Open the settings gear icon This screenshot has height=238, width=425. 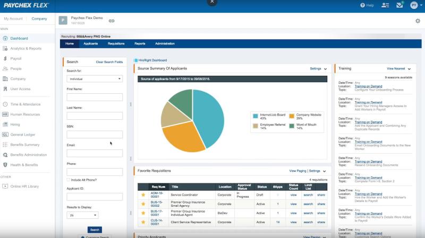(x=418, y=21)
